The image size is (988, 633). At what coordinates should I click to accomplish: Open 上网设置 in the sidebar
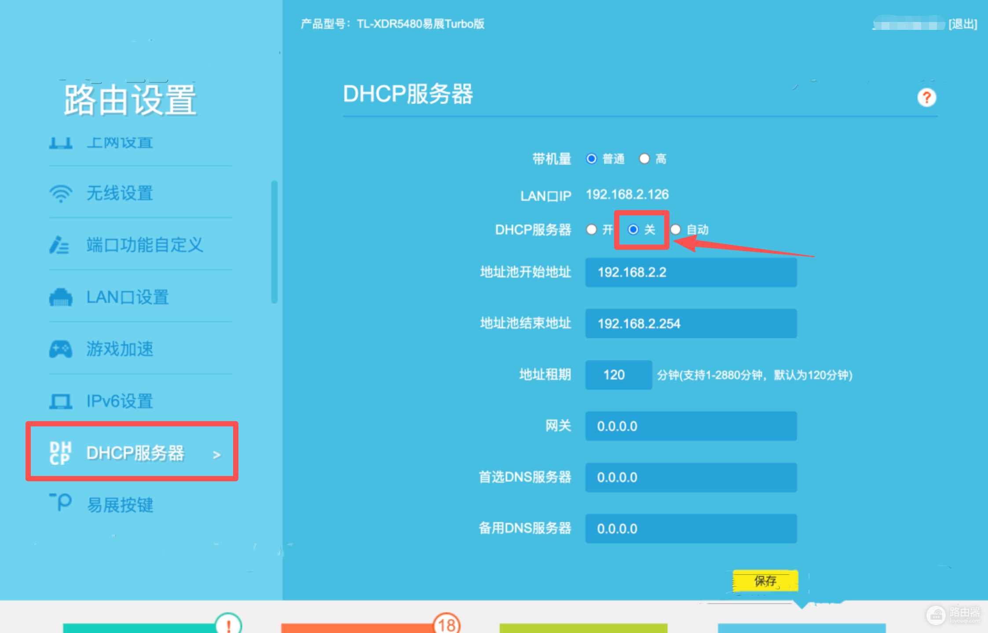pos(120,143)
